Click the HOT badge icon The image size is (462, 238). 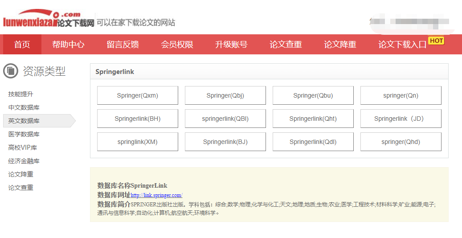tap(436, 41)
